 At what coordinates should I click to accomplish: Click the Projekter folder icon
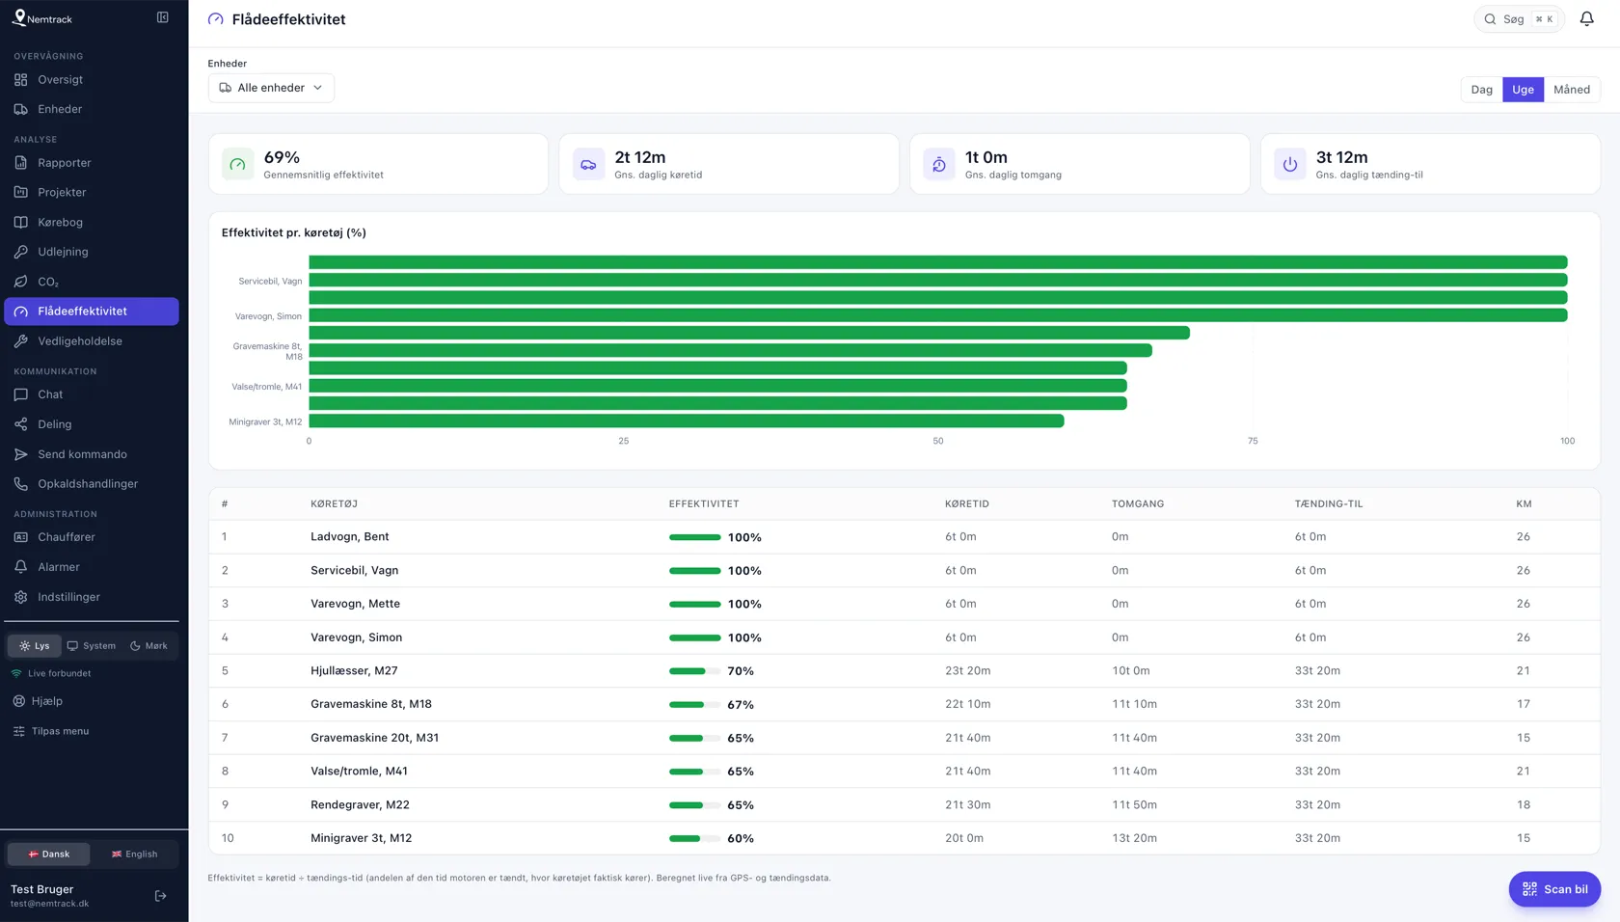coord(20,192)
